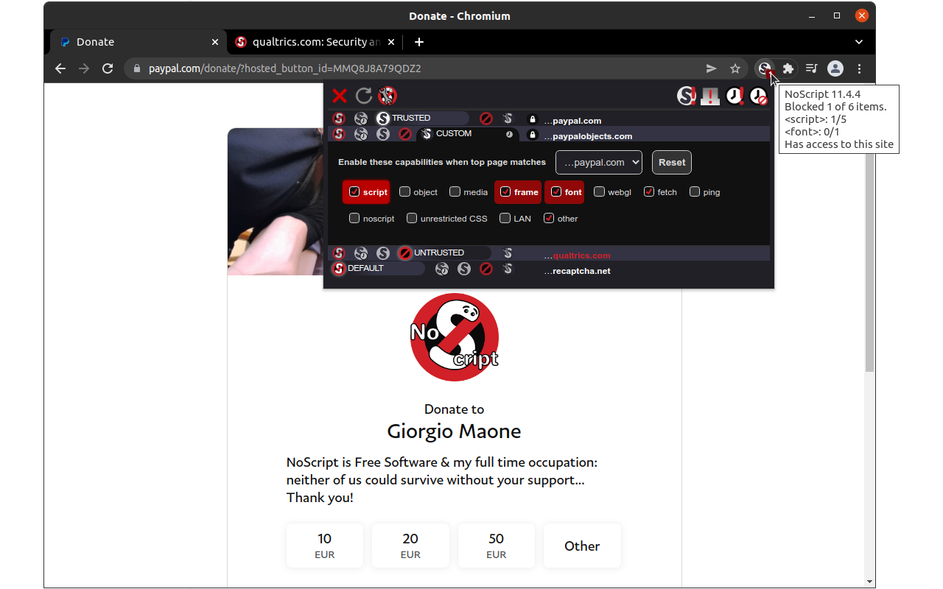
Task: Select the 20 EUR donation amount
Action: (410, 545)
